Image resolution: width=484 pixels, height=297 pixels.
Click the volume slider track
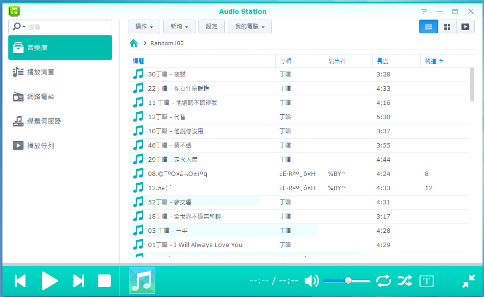[x=346, y=281]
